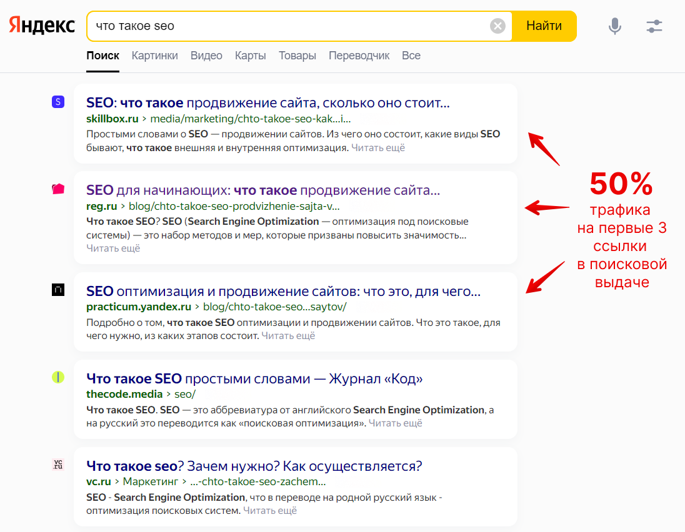The image size is (685, 532).
Task: Click practicum URL path blog/chto-takoe-seo...saytov/
Action: coord(275,307)
